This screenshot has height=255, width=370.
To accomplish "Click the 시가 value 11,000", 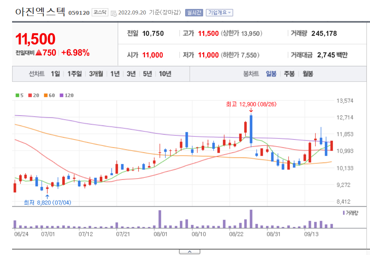I will click(x=152, y=55).
